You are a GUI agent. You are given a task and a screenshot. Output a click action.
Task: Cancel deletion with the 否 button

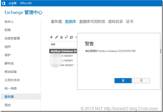(x=141, y=80)
